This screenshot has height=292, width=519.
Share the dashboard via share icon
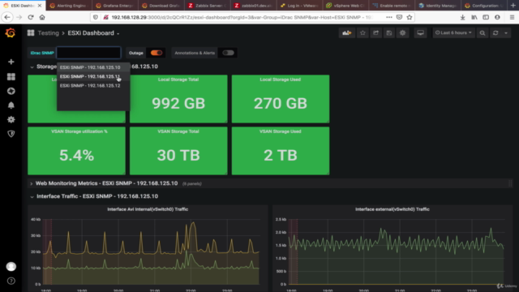pyautogui.click(x=376, y=32)
